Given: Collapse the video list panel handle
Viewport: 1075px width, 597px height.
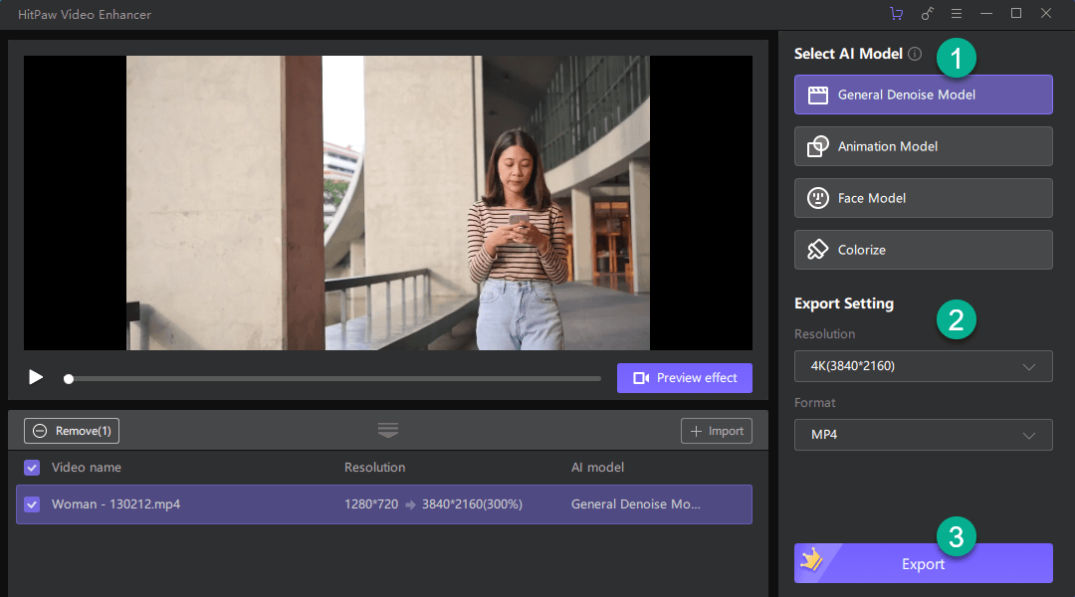Looking at the screenshot, I should pos(388,431).
